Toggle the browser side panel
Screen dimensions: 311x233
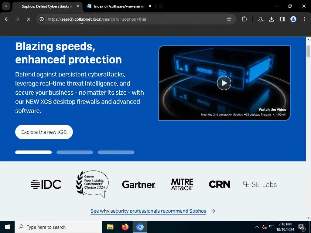point(282,19)
